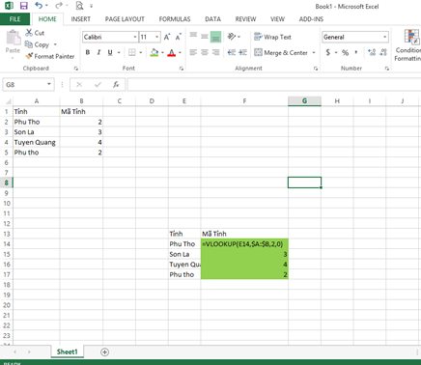Open the Insert Function fx button
421x365 pixels.
(116, 85)
